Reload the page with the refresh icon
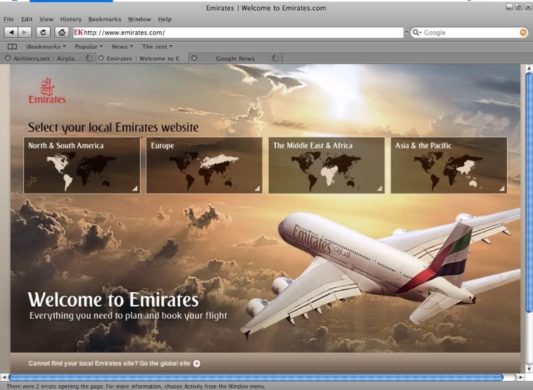533x390 pixels. point(43,33)
